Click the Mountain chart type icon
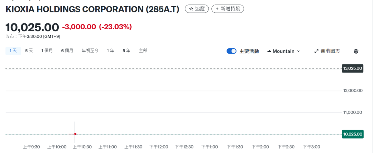 tap(269, 51)
